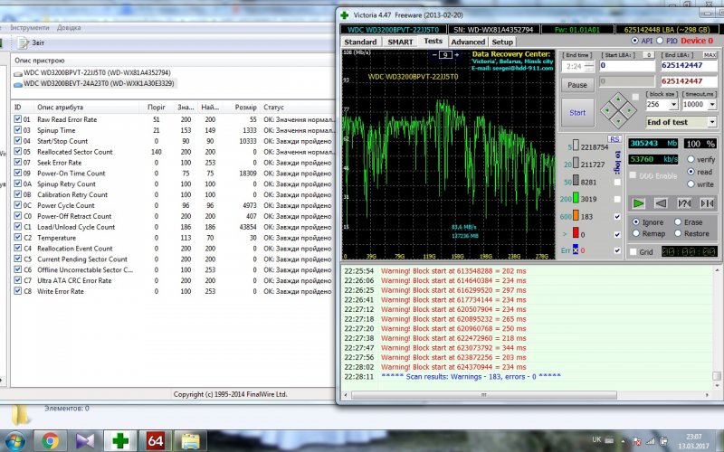Select the verify radio button

pyautogui.click(x=691, y=159)
